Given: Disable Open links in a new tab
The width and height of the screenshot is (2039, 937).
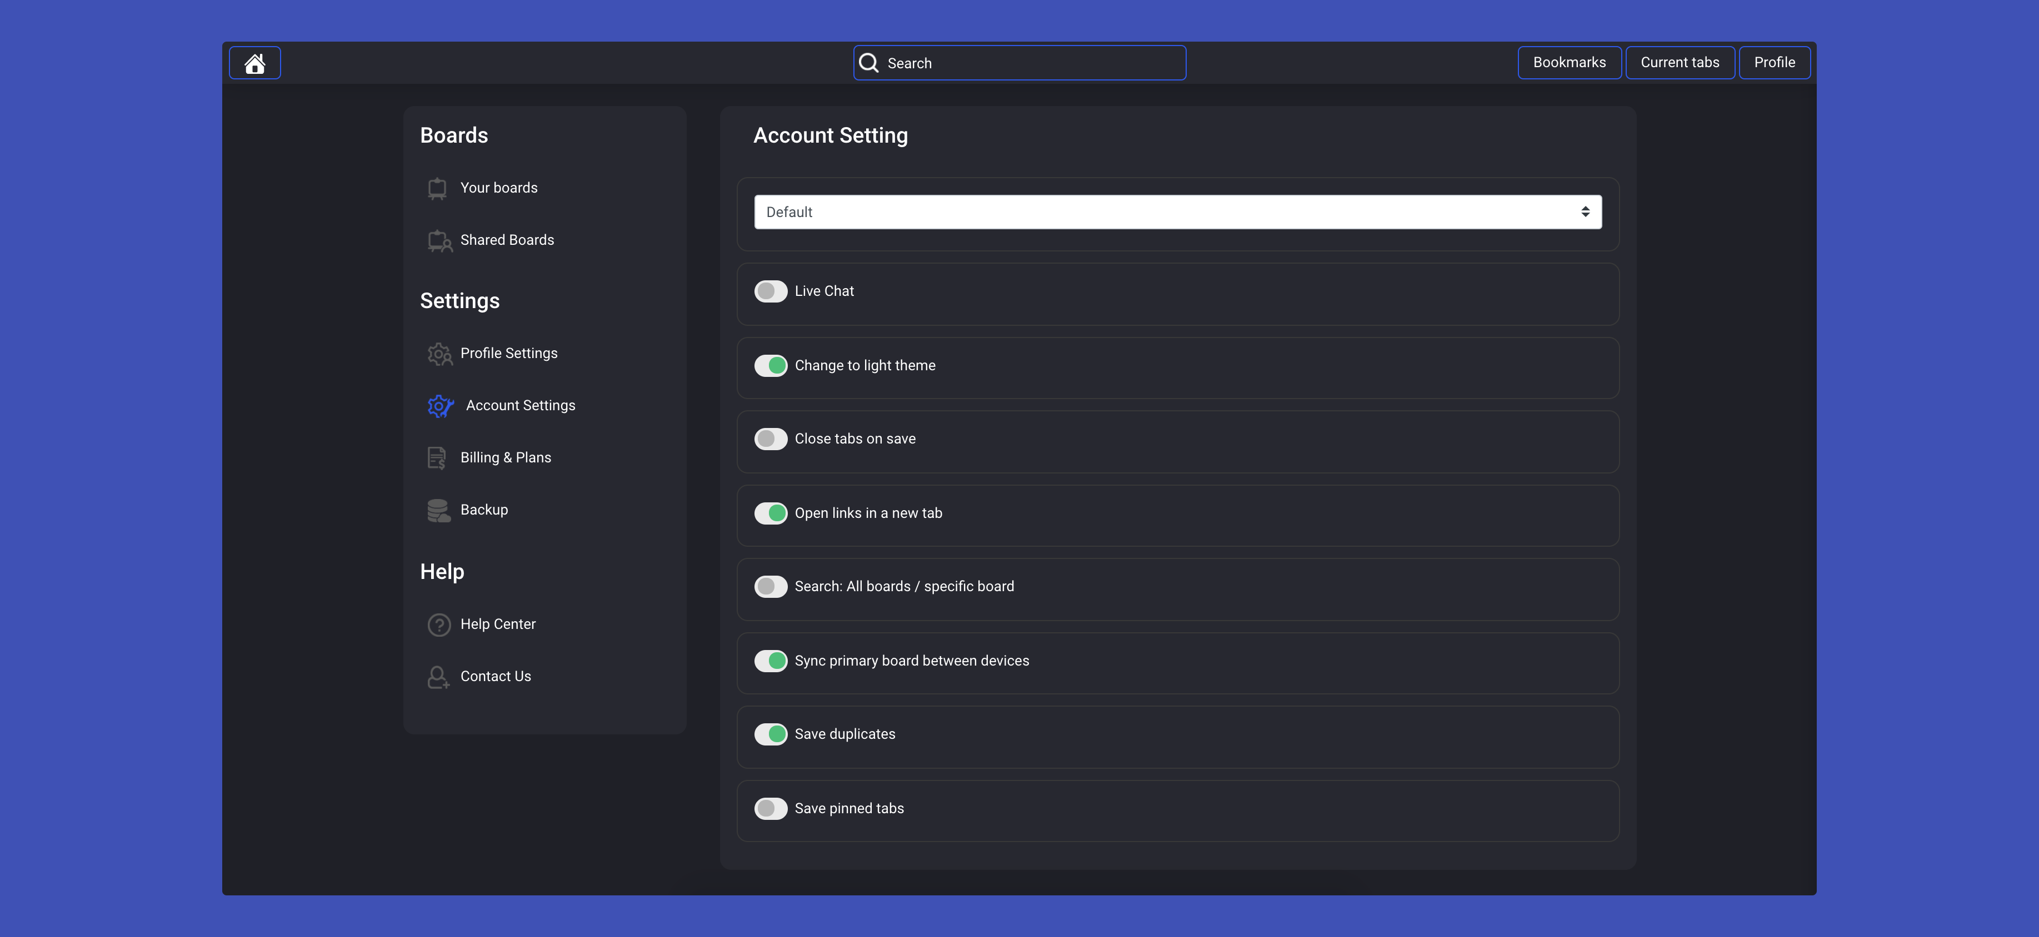Looking at the screenshot, I should tap(770, 513).
